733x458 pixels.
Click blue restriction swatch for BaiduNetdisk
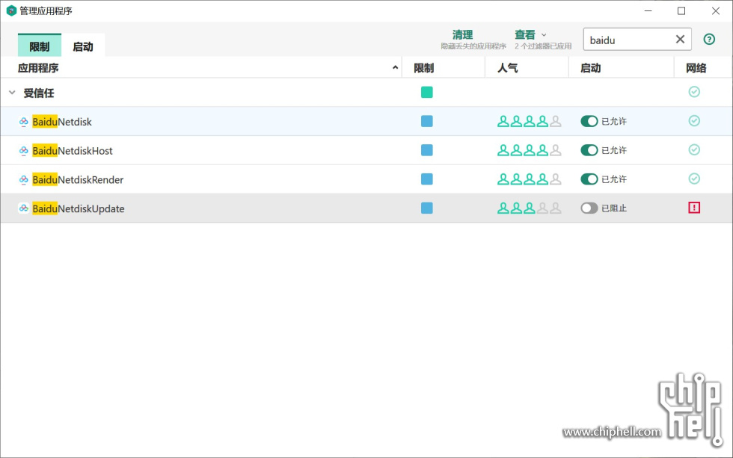[427, 121]
